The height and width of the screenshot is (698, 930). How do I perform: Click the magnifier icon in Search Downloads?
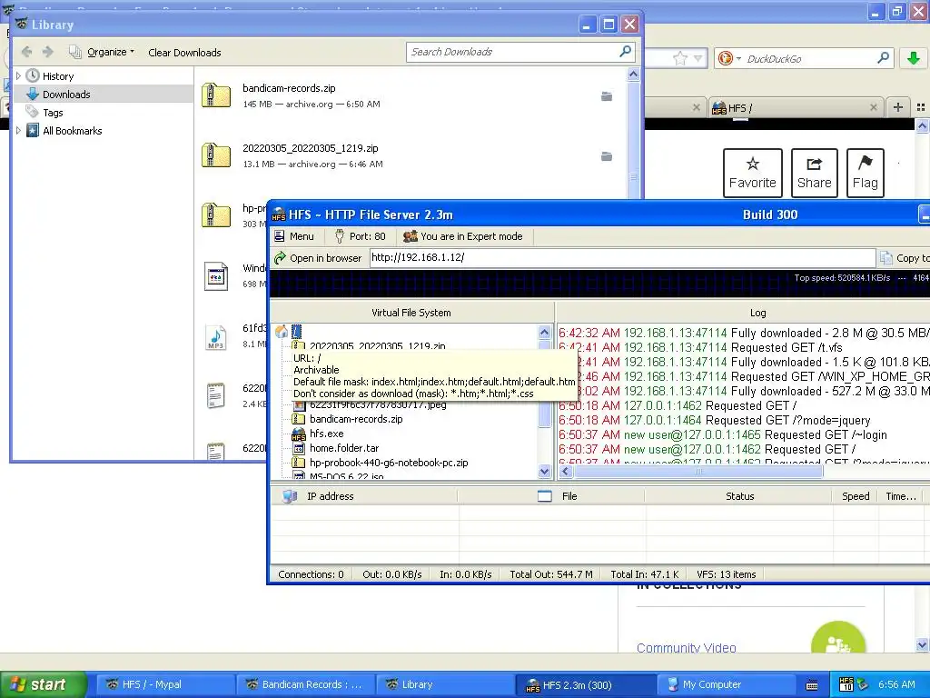[x=625, y=52]
